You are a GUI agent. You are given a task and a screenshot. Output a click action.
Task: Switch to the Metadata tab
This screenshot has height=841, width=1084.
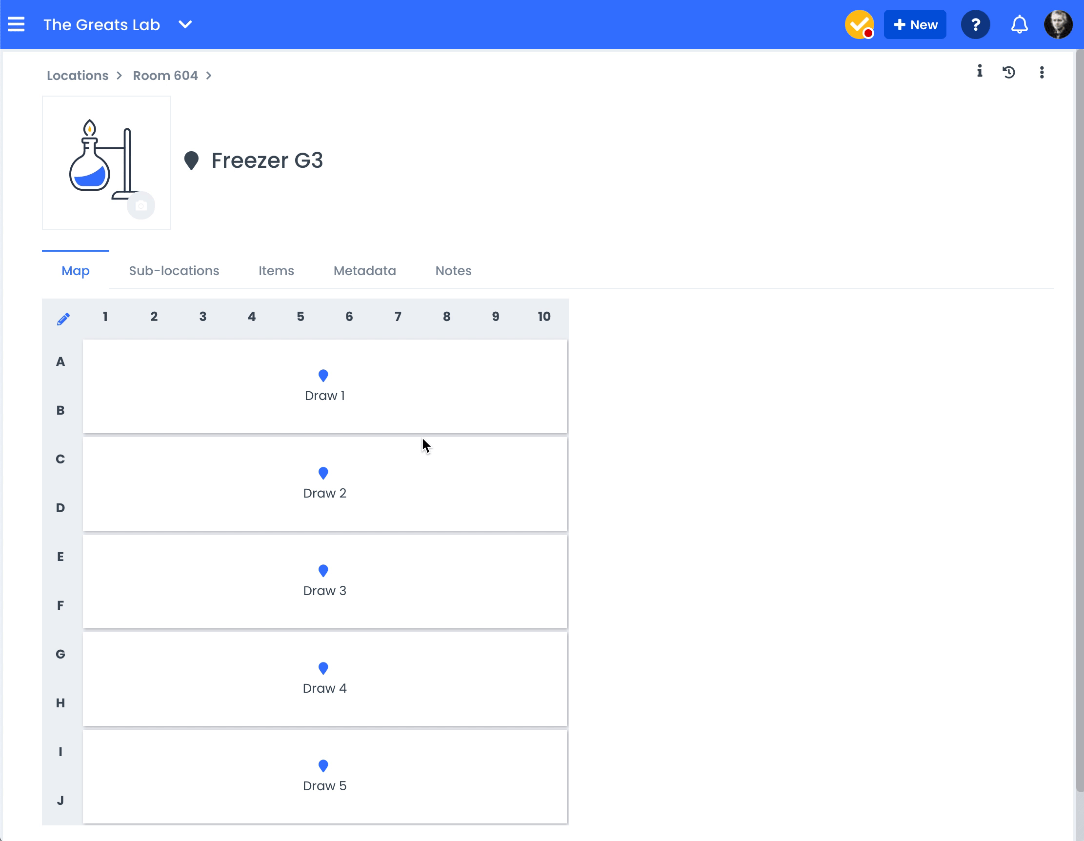pos(364,270)
